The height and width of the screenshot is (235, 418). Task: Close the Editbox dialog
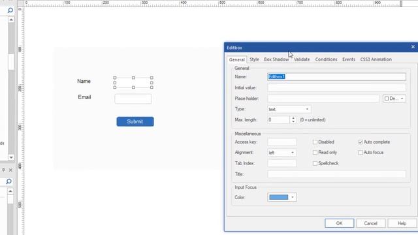(413, 47)
